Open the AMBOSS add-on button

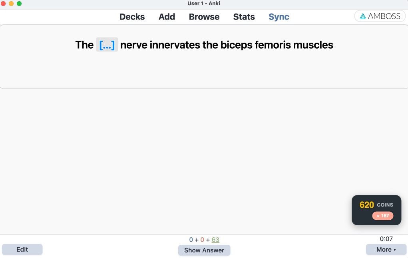click(x=380, y=16)
